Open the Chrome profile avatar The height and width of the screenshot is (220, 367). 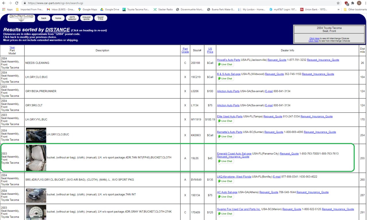tap(359, 3)
